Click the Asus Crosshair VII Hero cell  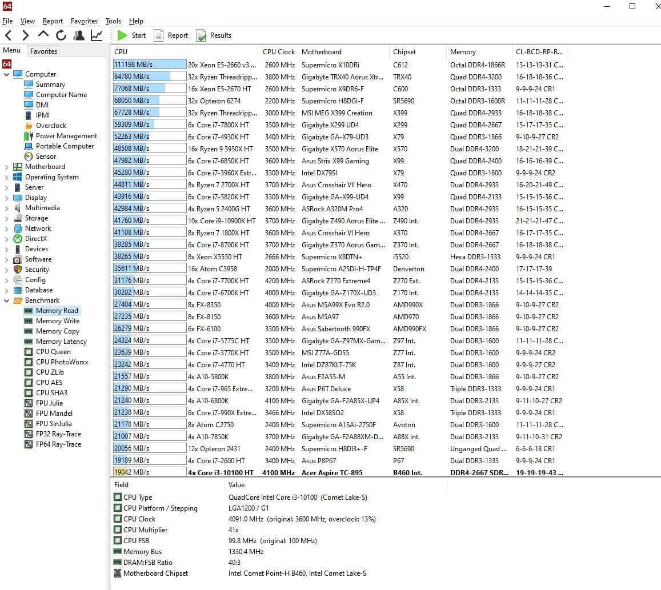[x=336, y=184]
